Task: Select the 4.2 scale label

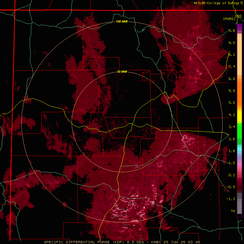Action: tap(232, 115)
